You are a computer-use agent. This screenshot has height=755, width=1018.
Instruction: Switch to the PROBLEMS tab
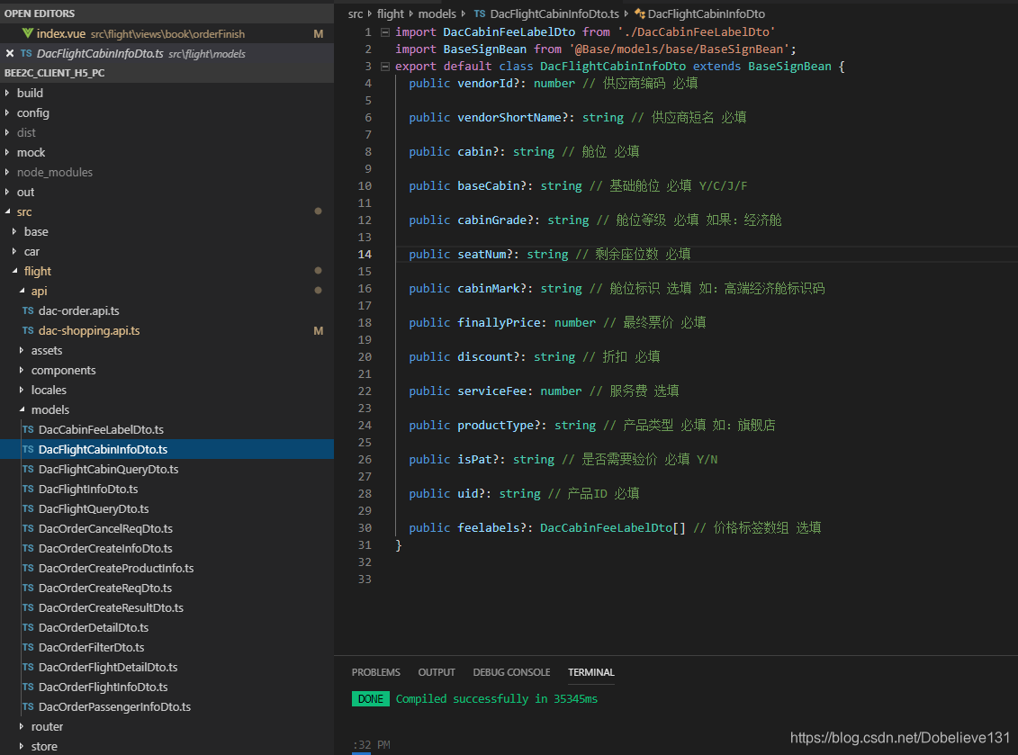point(375,671)
